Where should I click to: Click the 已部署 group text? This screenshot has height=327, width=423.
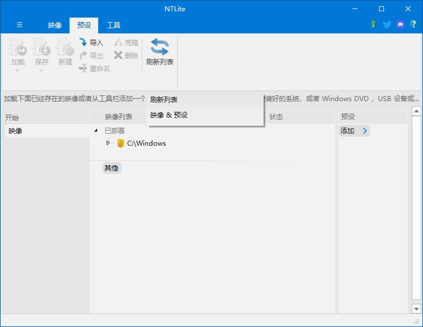[x=115, y=131]
